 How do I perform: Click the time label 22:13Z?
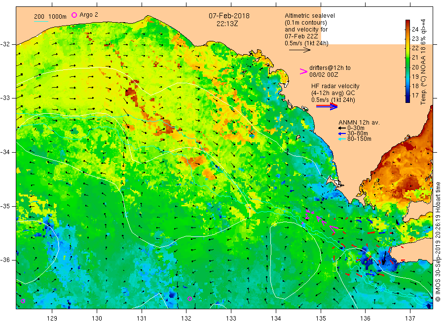coord(227,24)
